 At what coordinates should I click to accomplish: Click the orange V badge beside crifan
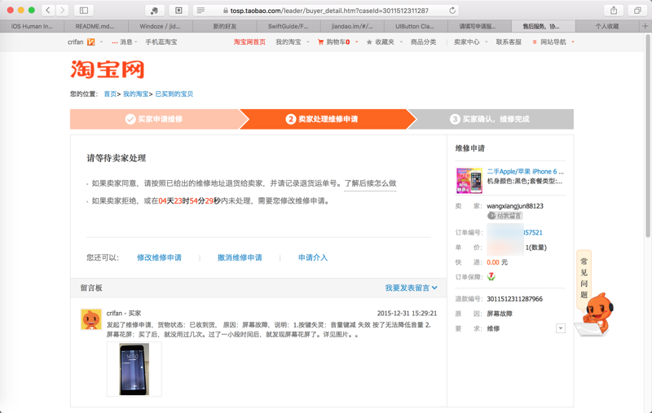point(90,42)
